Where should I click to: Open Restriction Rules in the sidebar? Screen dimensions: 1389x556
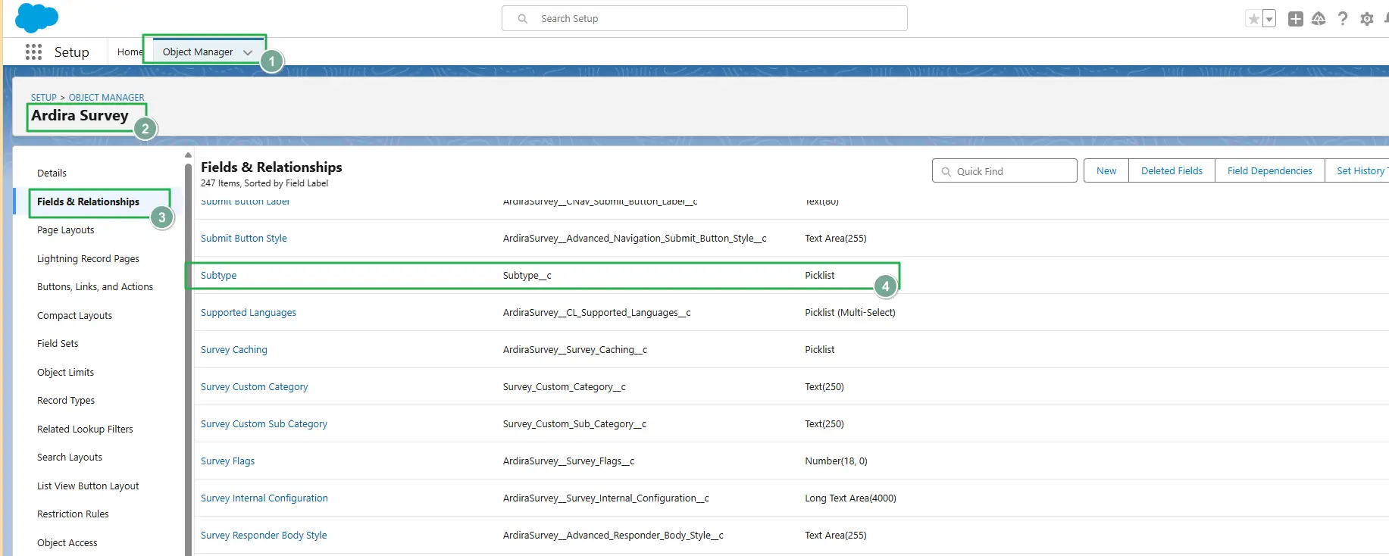(x=73, y=514)
